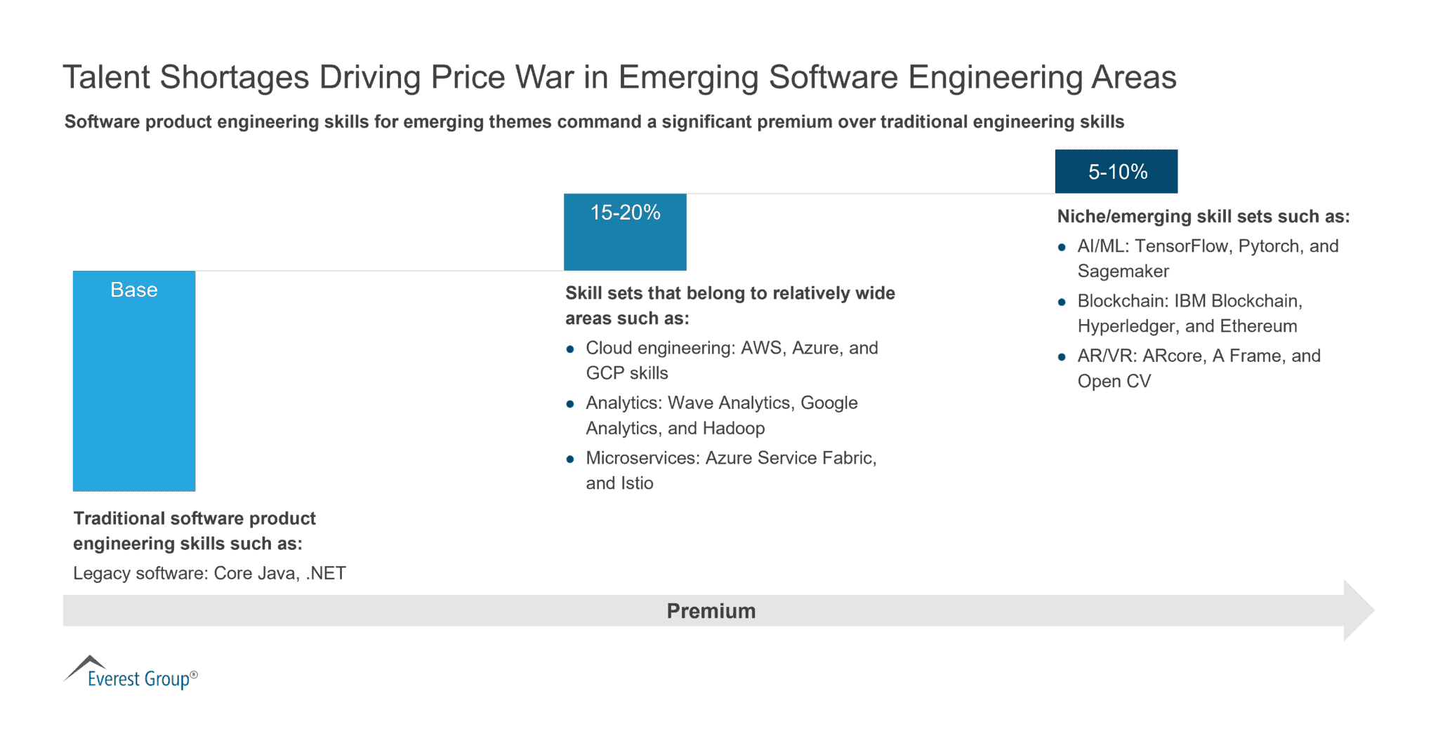Click the bold subtitle about emerging themes
The width and height of the screenshot is (1438, 752).
click(x=594, y=122)
